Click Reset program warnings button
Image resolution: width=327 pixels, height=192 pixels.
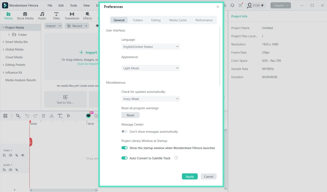coord(130,115)
